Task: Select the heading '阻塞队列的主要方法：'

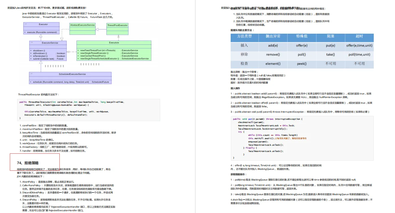Action: point(242,30)
